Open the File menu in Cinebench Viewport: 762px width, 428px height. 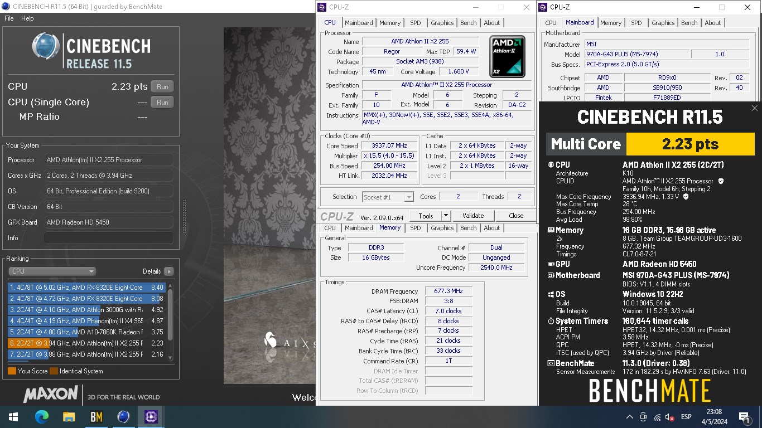pos(9,18)
